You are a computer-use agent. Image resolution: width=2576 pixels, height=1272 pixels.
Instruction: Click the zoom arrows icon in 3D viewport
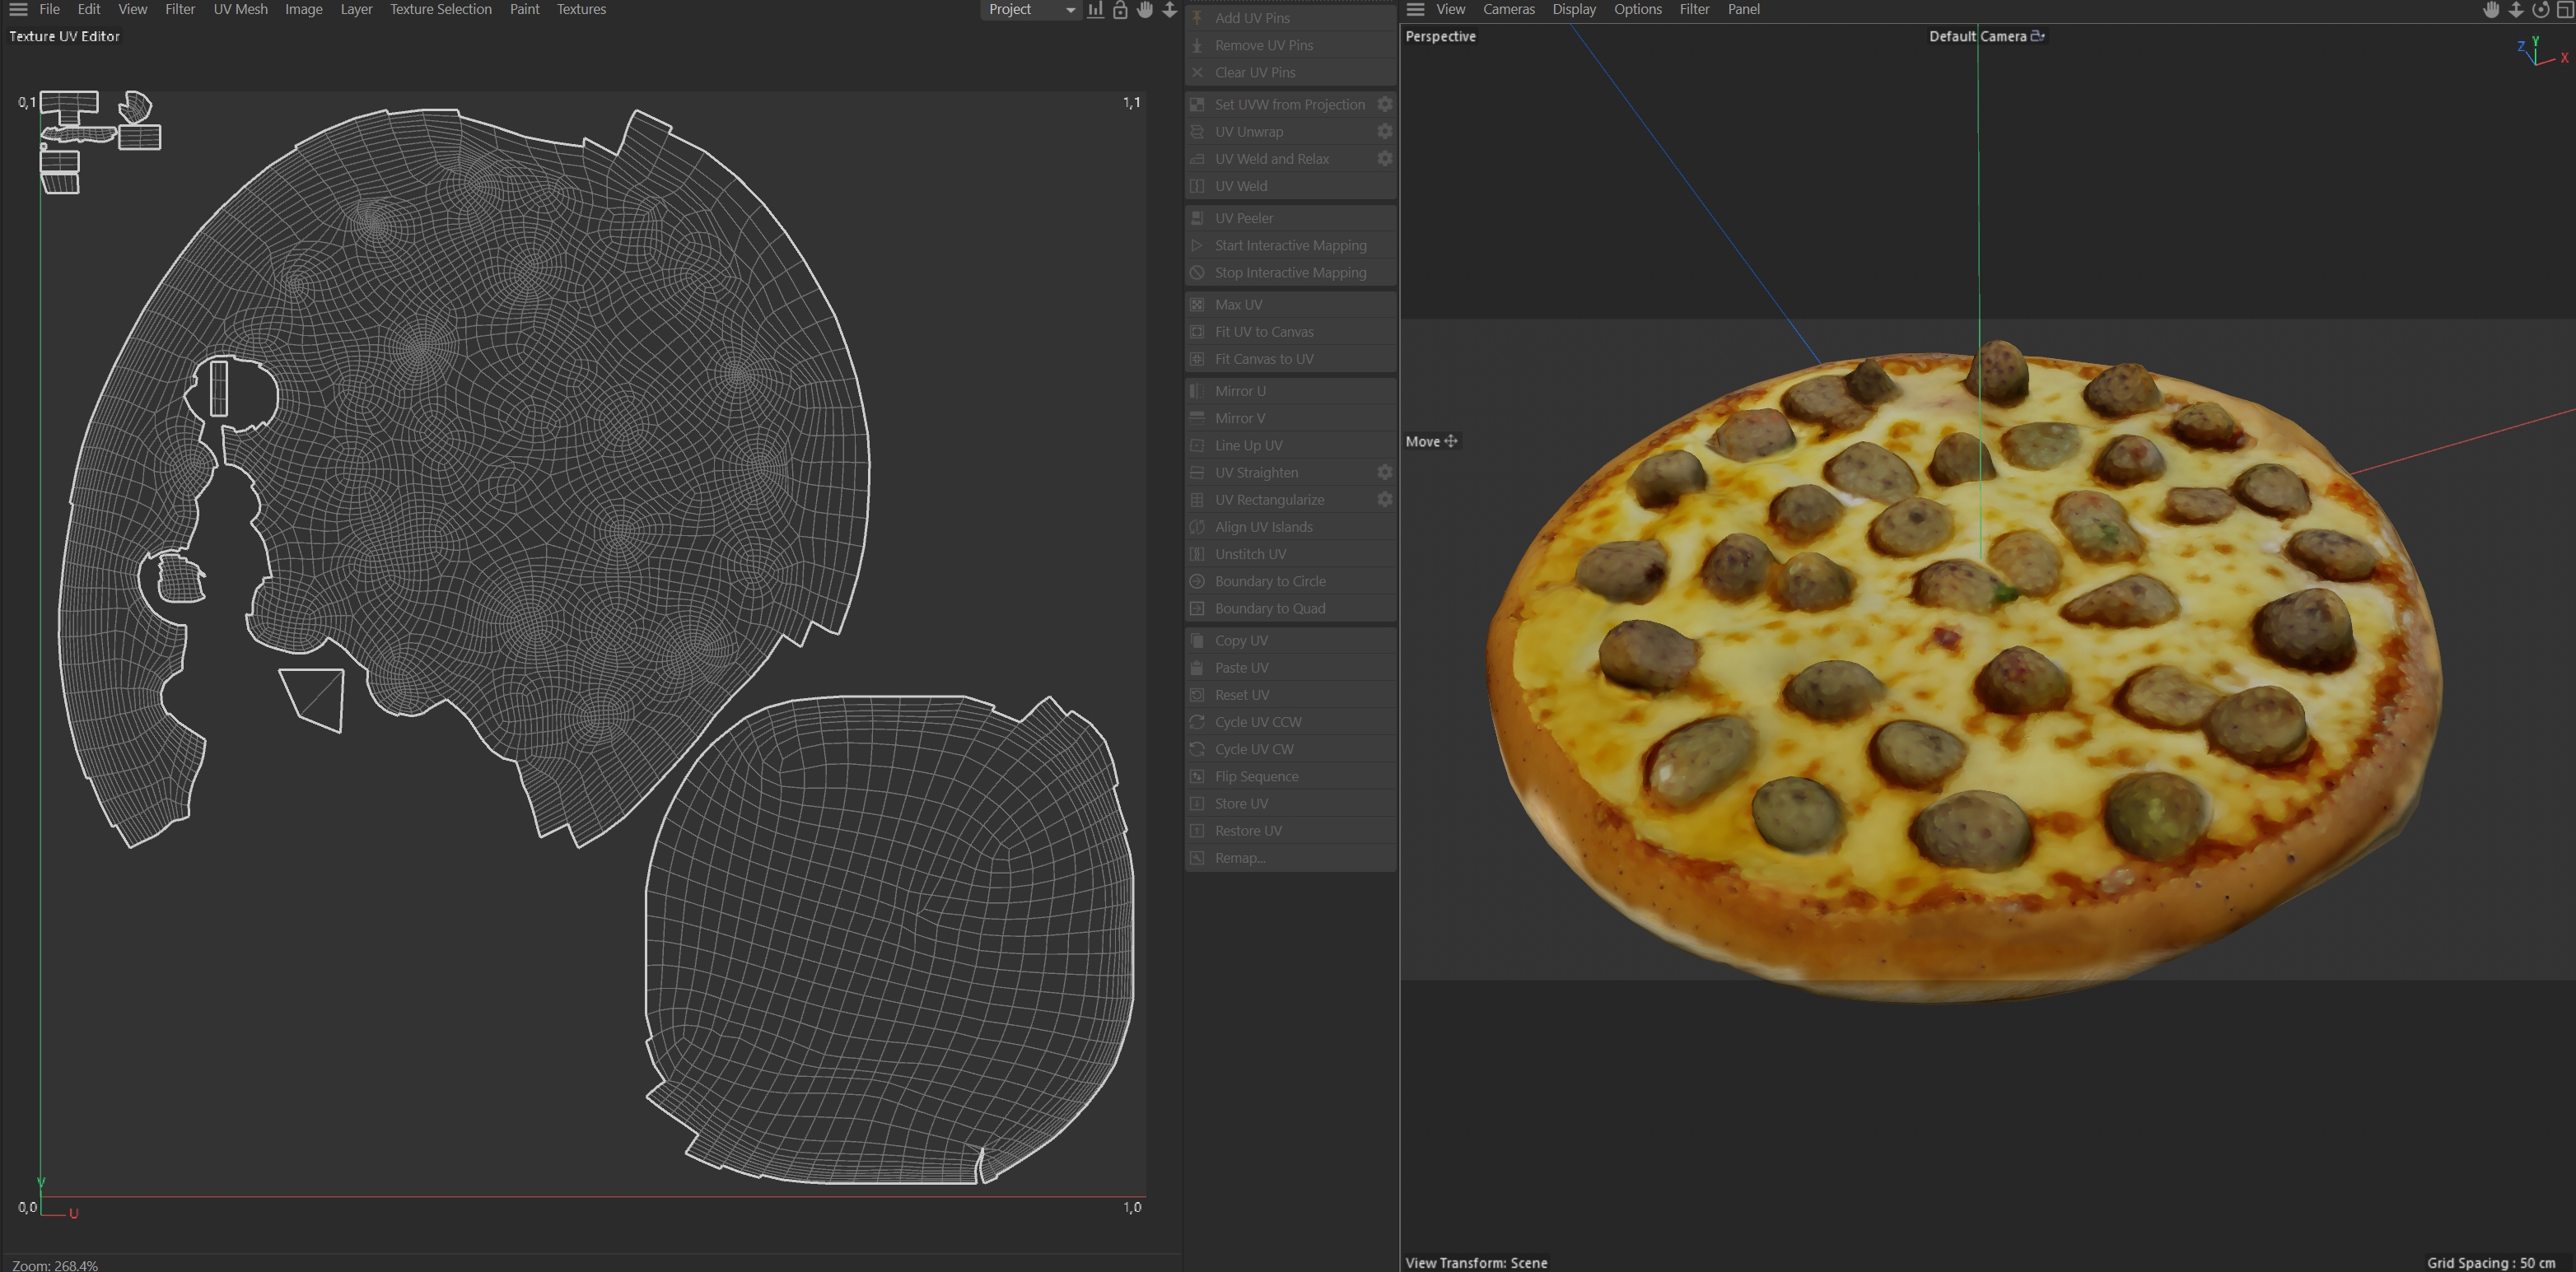2516,10
